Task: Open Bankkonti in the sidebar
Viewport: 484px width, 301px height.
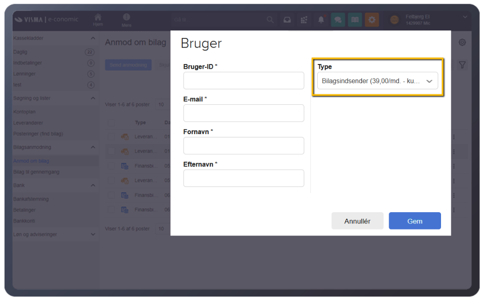Action: coord(24,221)
